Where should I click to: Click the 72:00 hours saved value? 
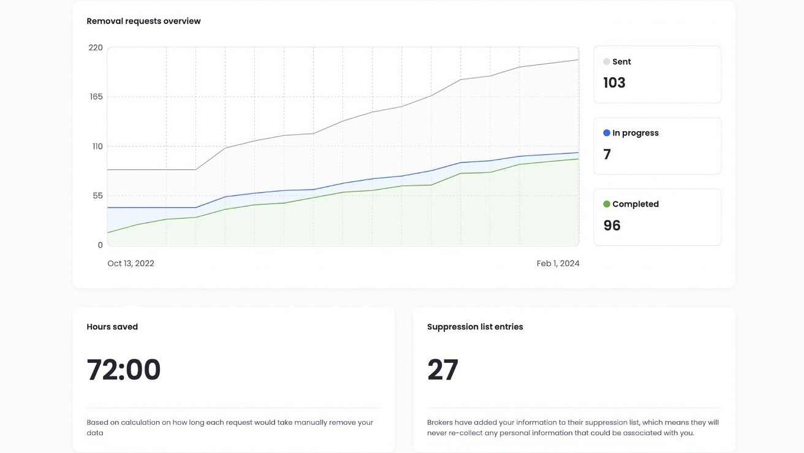coord(124,370)
